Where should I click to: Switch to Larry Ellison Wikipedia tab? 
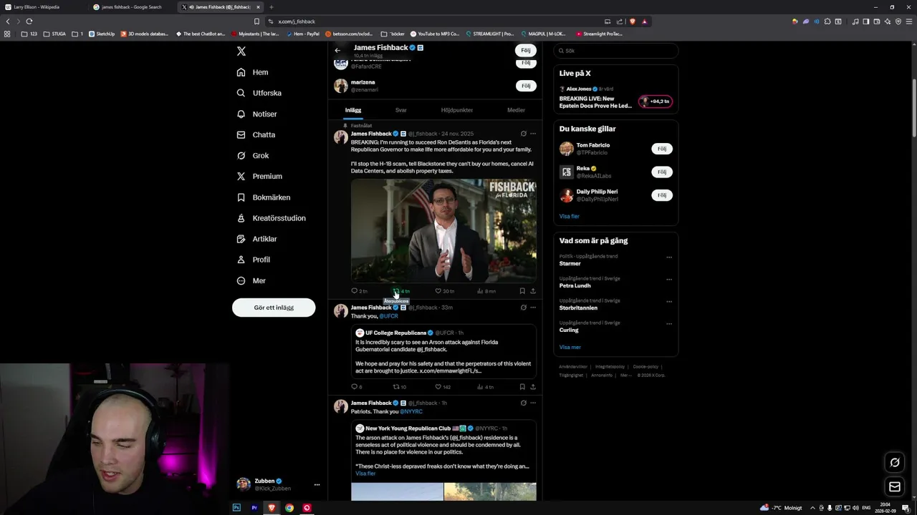43,7
